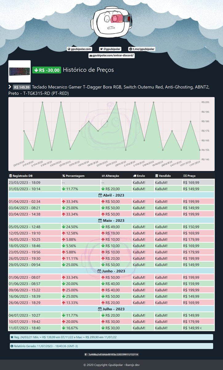Click the green R$ -30,00 price drop badge
The width and height of the screenshot is (223, 370).
pos(47,70)
